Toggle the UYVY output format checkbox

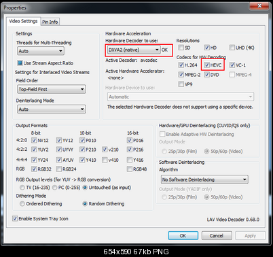pyautogui.click(x=59, y=150)
